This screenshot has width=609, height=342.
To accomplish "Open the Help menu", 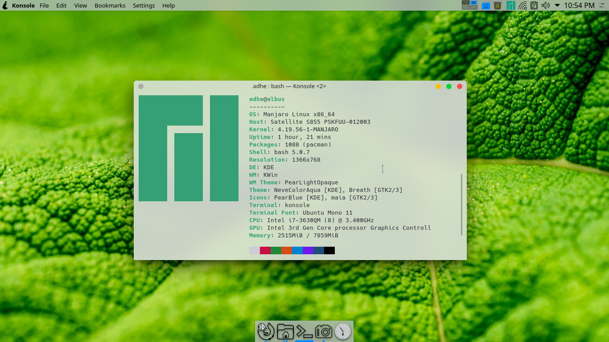I will (x=169, y=5).
